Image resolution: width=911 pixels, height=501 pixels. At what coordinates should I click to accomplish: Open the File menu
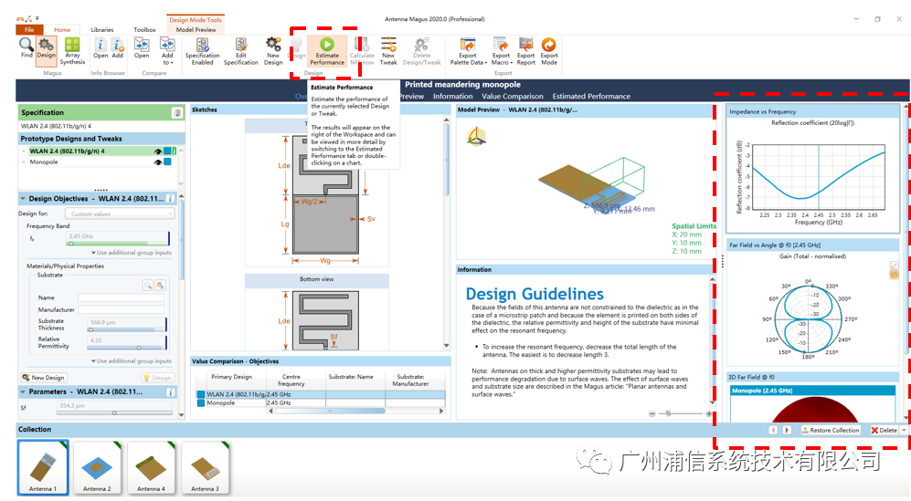[x=29, y=29]
